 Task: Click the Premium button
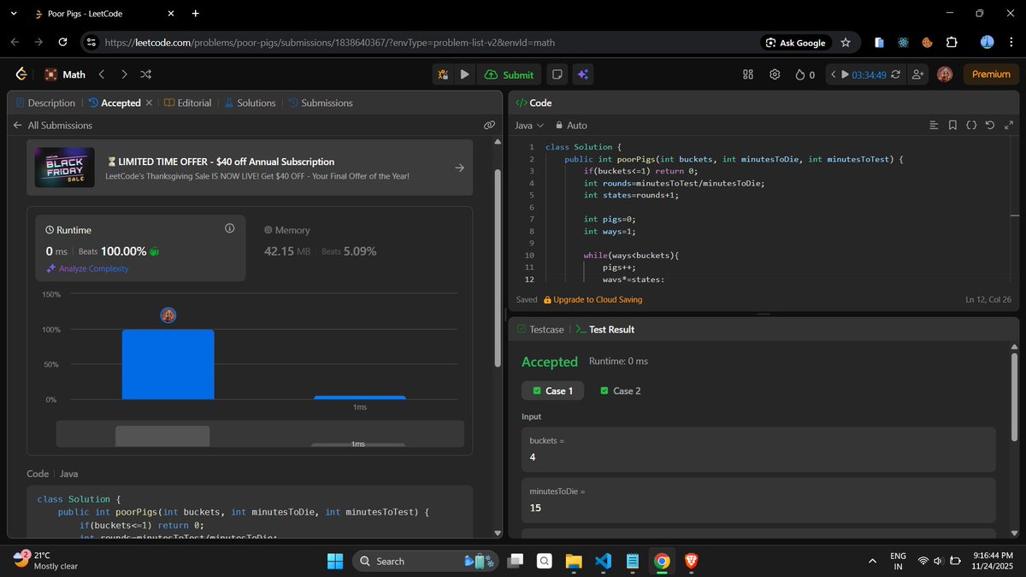point(991,74)
